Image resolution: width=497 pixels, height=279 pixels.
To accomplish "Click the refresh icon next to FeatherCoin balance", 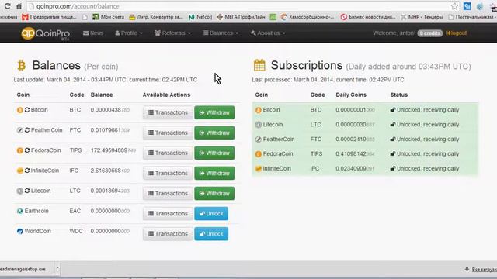I will [27, 130].
